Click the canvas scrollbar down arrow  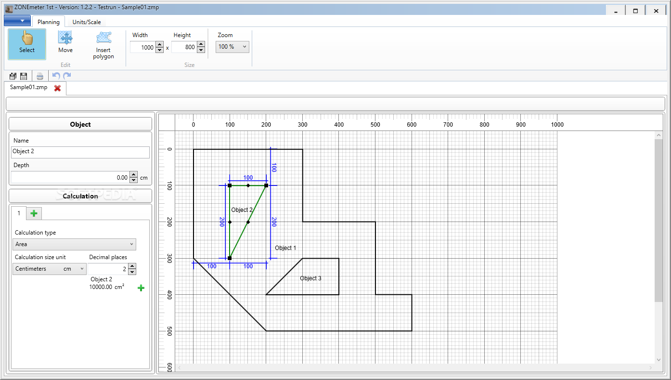coord(659,360)
